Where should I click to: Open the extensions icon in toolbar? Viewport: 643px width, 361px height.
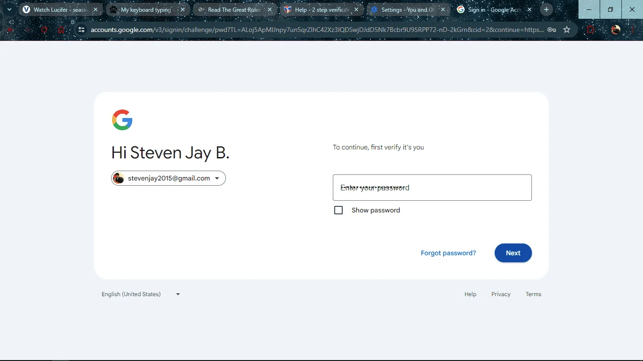(590, 30)
